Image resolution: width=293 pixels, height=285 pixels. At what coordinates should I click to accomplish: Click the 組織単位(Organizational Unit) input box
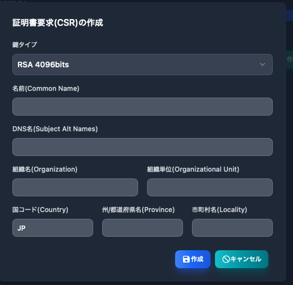click(x=210, y=187)
